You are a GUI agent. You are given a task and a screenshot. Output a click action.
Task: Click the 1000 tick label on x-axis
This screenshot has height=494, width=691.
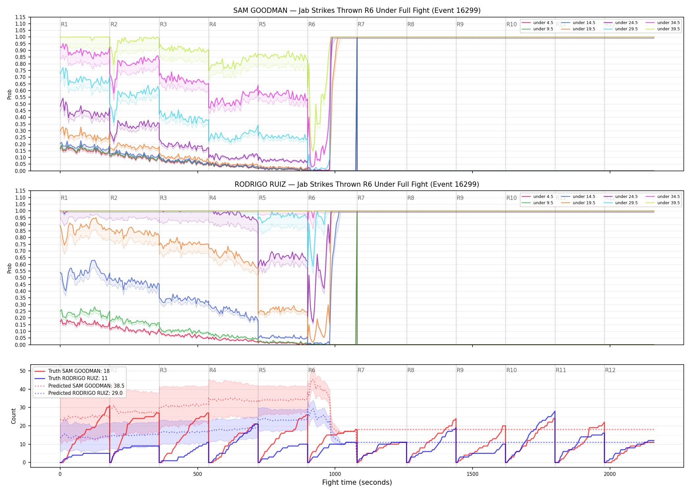335,474
